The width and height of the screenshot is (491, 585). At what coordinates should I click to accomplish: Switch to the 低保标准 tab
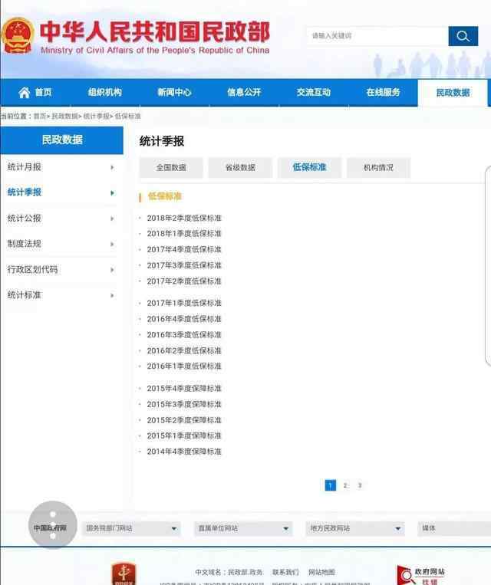[x=309, y=167]
